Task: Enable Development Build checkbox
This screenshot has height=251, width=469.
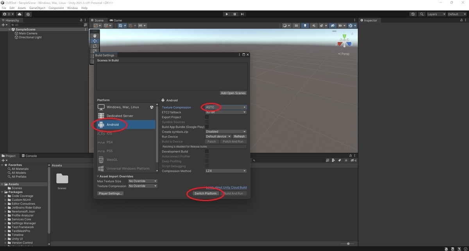Action: [207, 151]
